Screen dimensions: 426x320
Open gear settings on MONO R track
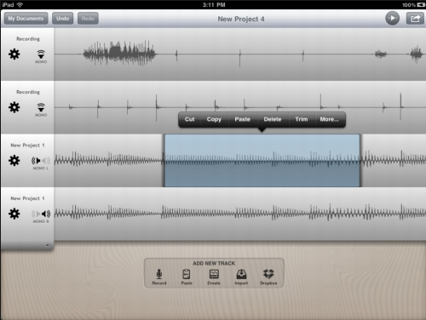click(14, 214)
